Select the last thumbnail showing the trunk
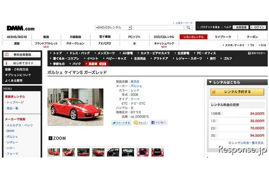This screenshot has width=269, height=179. [x=158, y=152]
